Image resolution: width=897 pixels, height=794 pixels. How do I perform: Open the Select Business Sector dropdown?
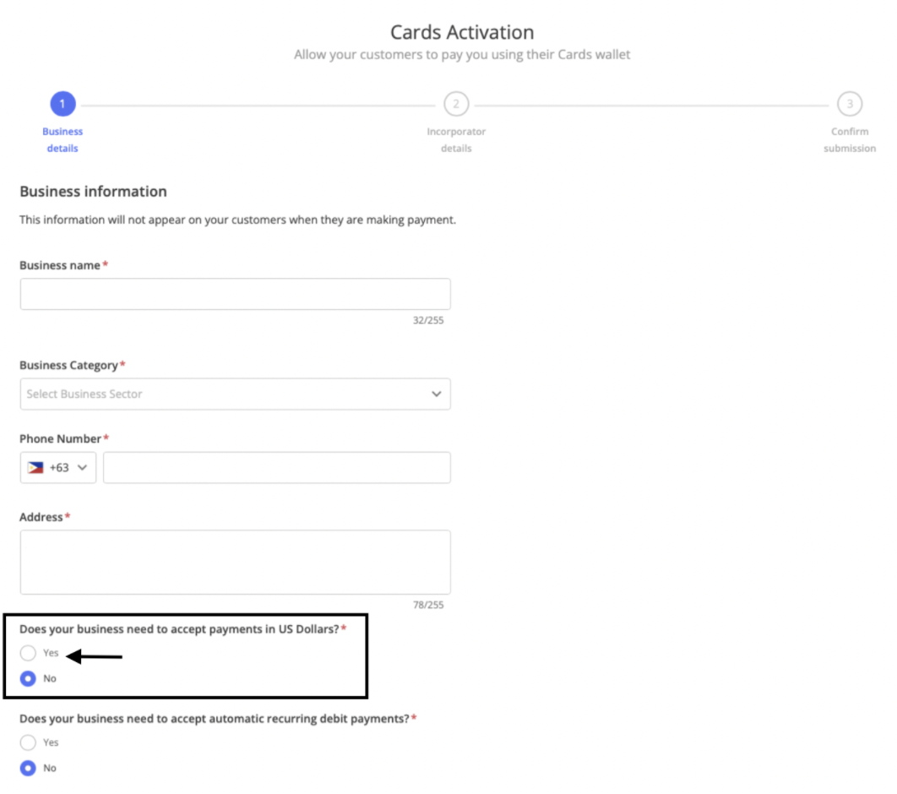(228, 394)
